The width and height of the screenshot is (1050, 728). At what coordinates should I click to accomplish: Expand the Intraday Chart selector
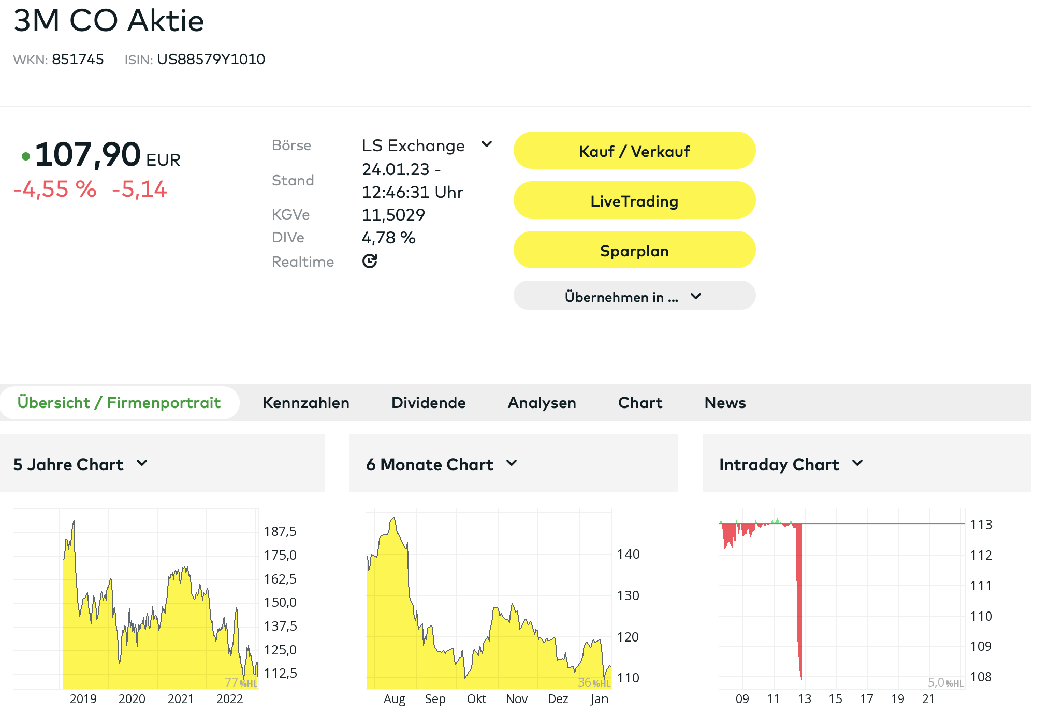(857, 463)
